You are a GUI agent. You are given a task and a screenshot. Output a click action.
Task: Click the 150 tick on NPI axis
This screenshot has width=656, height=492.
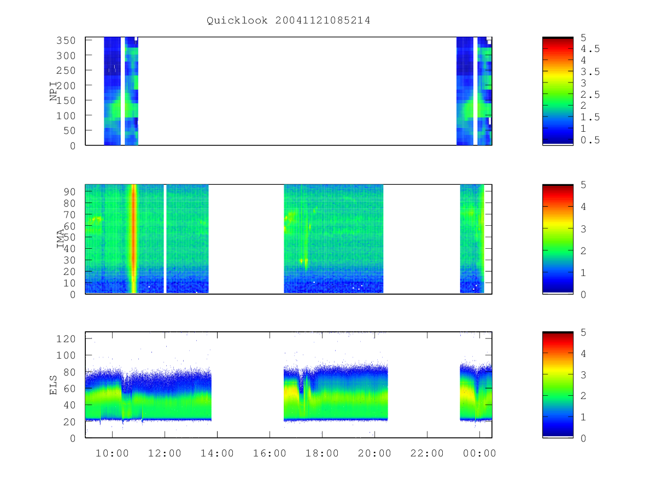point(66,101)
